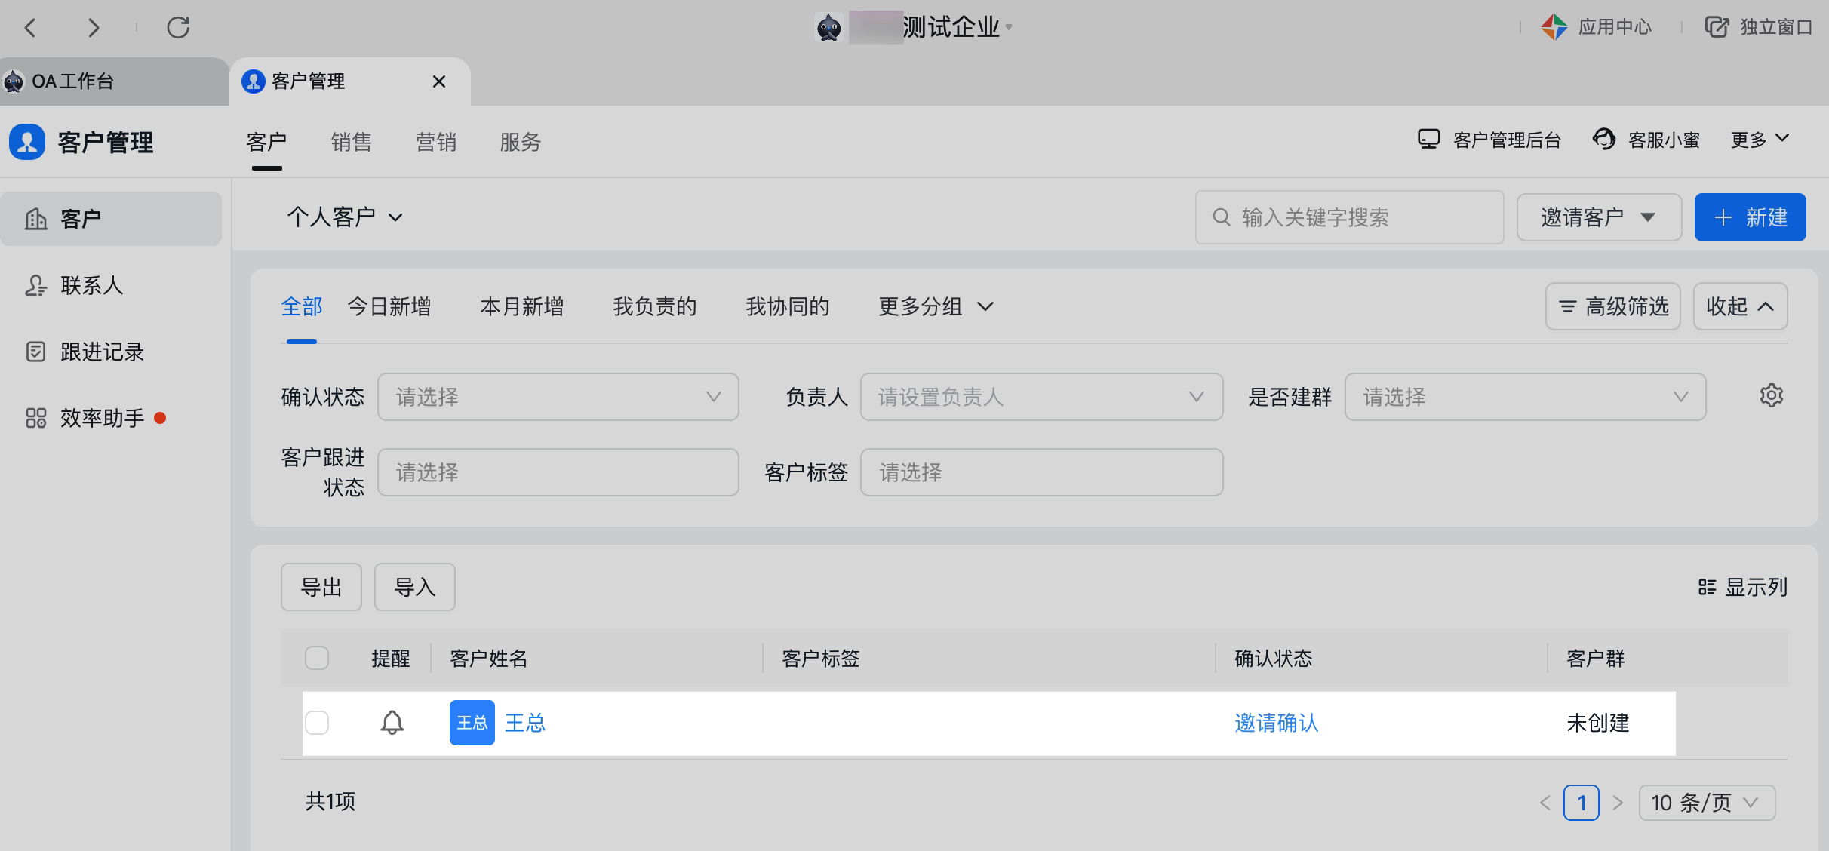
Task: Open 客服小蜜 customer service assistant
Action: (1646, 140)
